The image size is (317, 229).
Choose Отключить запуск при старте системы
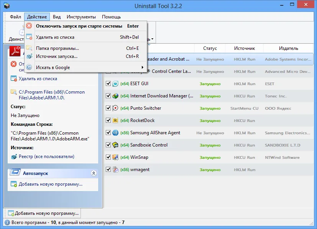click(86, 26)
